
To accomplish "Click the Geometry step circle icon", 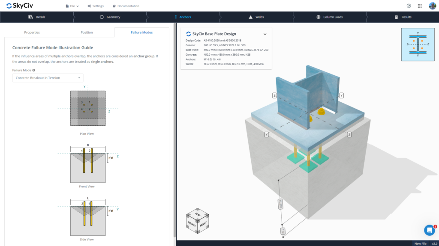I will [x=102, y=17].
